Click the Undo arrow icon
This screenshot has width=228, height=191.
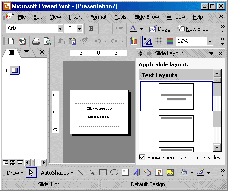pyautogui.click(x=98, y=41)
